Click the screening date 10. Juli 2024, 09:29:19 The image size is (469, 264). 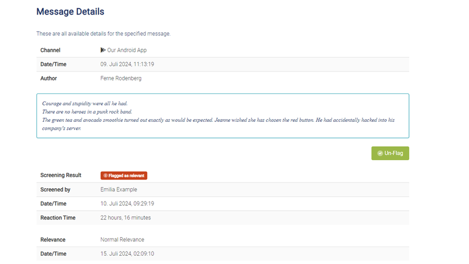(x=127, y=204)
